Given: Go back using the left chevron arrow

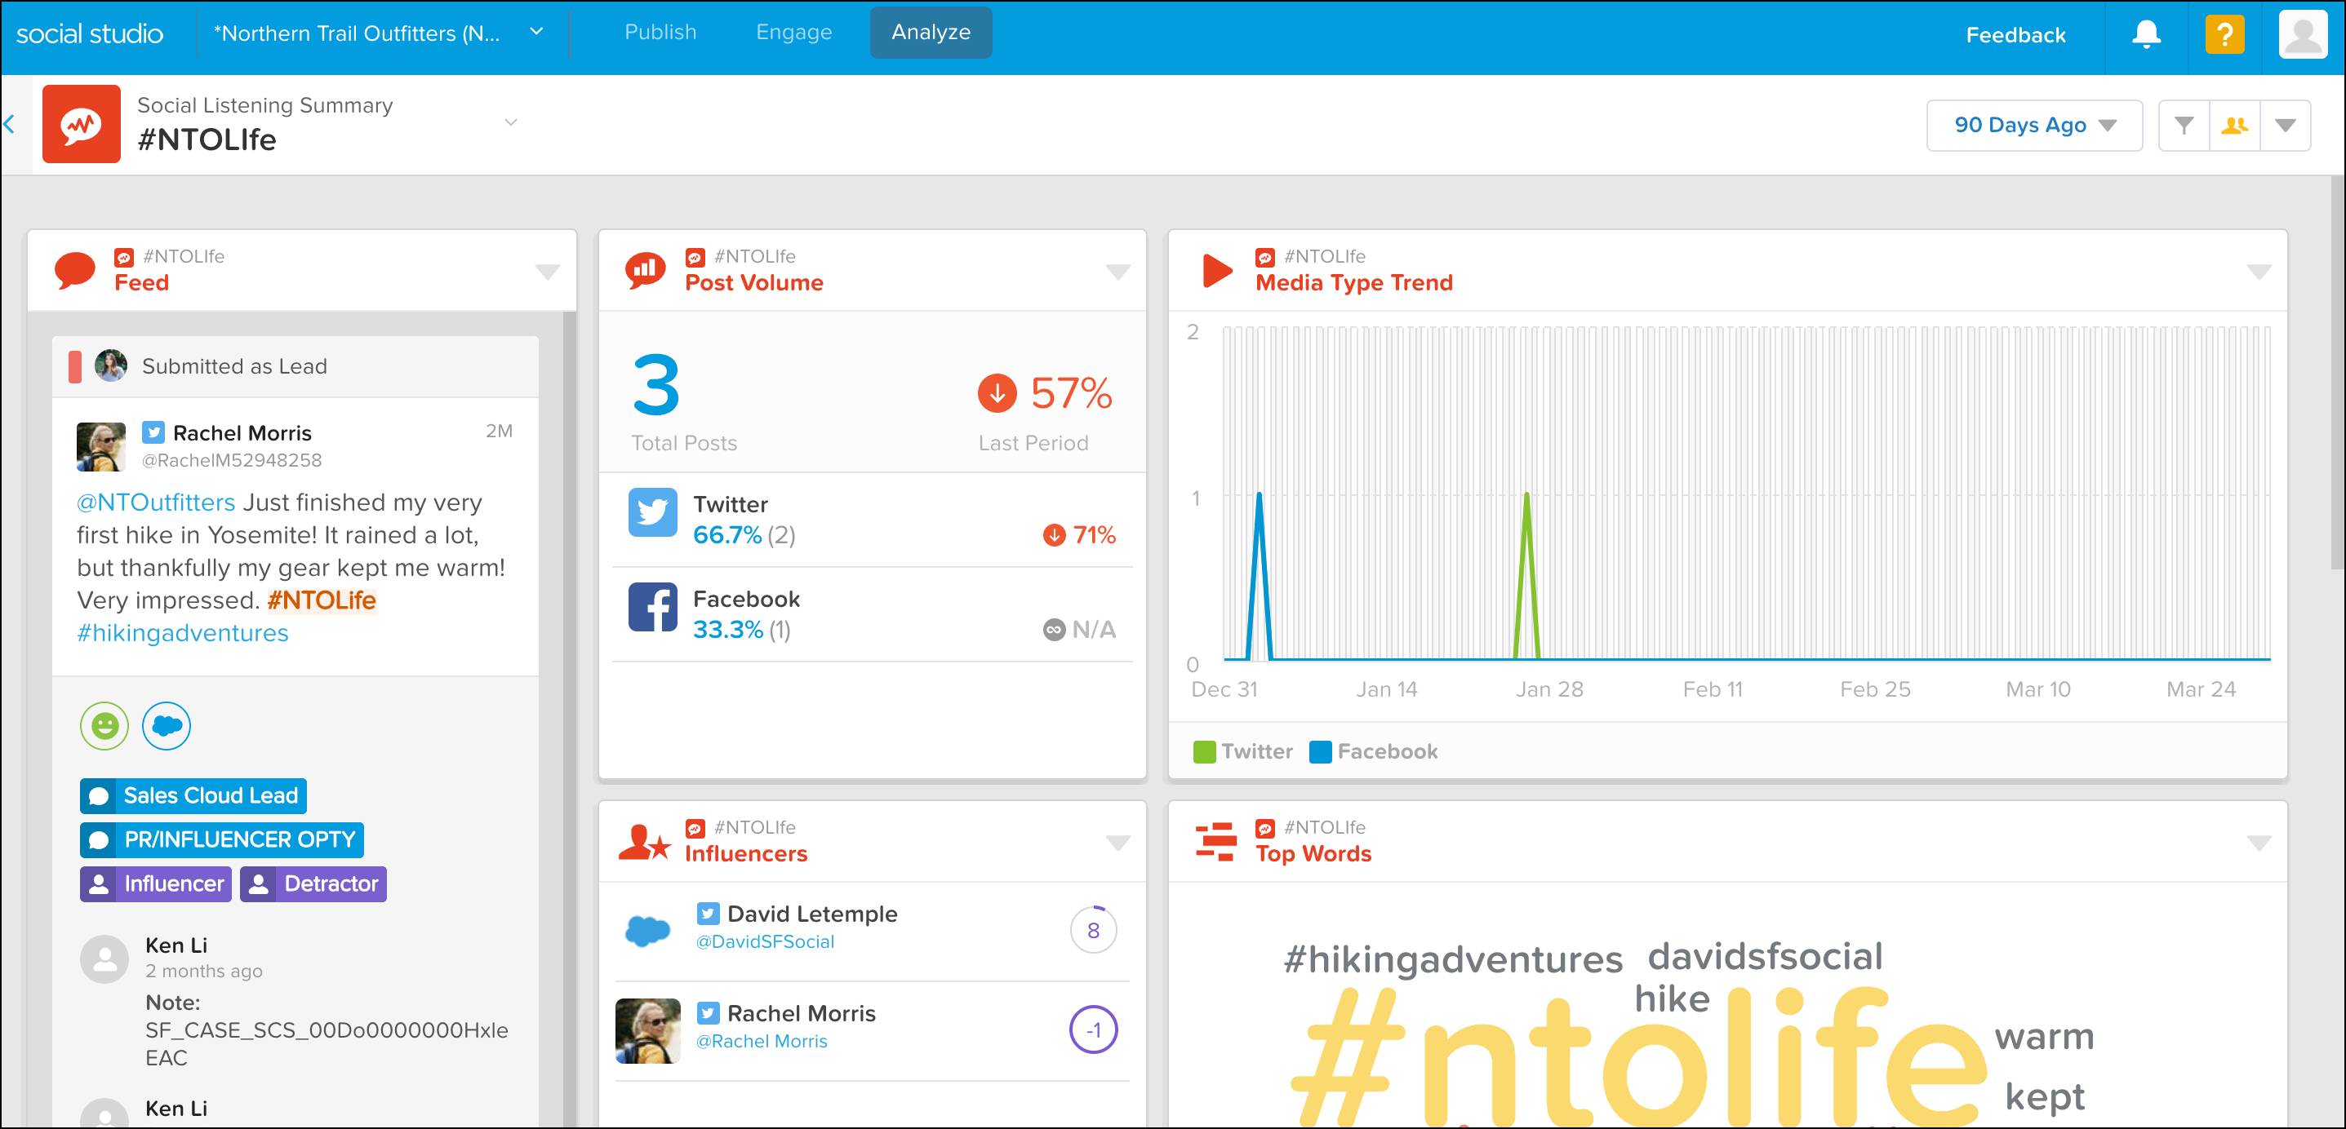Looking at the screenshot, I should [x=9, y=124].
